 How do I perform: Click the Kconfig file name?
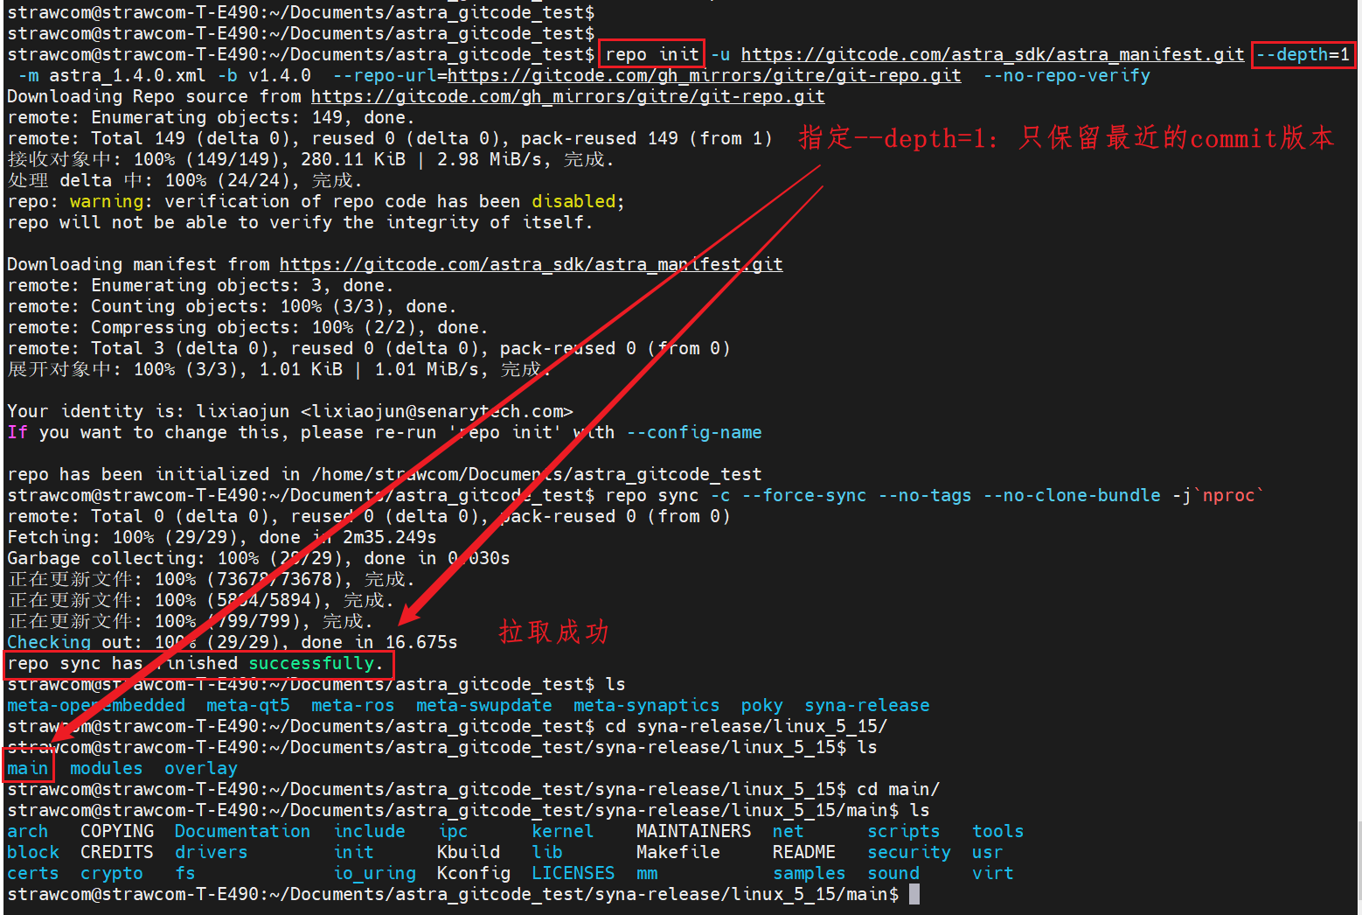pos(474,873)
